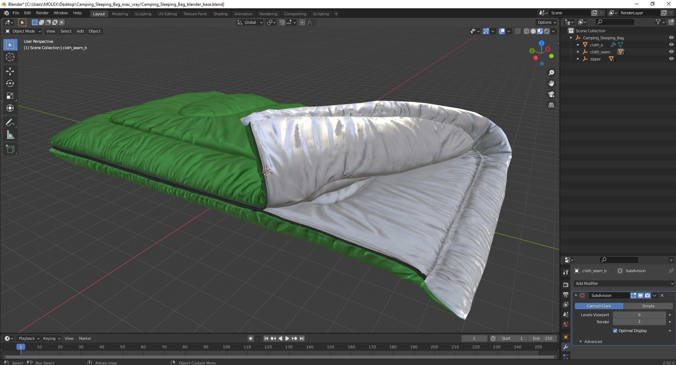This screenshot has height=365, width=676.
Task: Expand the zipper tree item
Action: (x=578, y=59)
